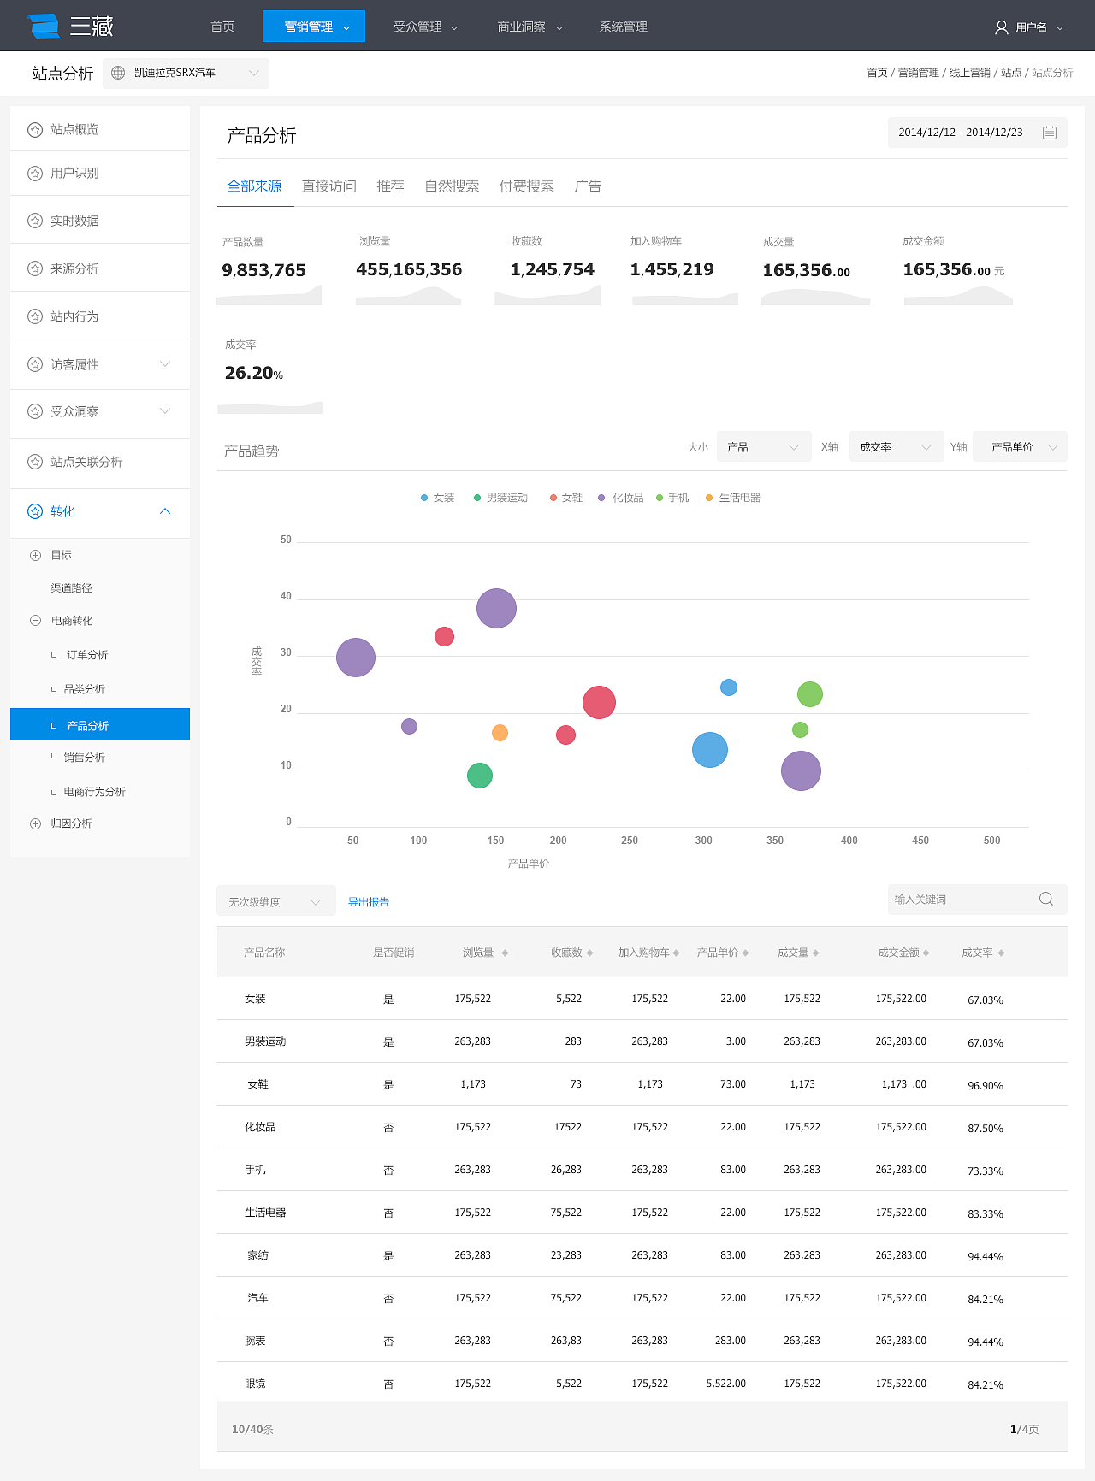Sort table by 收藏数 column arrows
This screenshot has width=1095, height=1481.
click(x=589, y=953)
